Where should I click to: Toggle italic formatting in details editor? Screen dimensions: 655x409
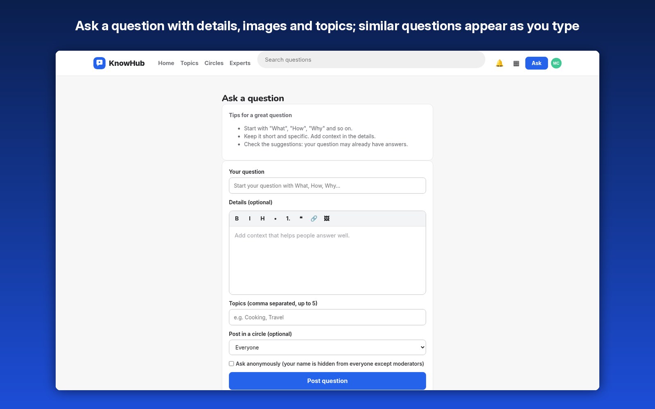(250, 218)
